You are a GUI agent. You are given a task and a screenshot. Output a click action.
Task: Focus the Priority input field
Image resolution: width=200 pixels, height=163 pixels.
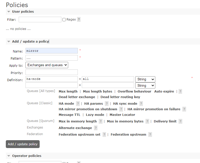tap(52, 72)
